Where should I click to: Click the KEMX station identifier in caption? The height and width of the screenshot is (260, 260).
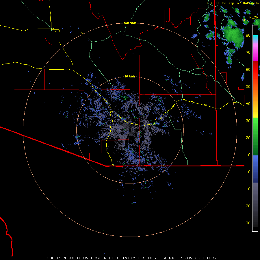[x=169, y=258]
